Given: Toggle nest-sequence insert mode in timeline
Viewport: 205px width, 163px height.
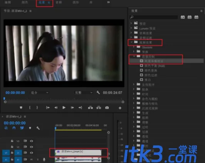Looking at the screenshot, I should (x=6, y=128).
